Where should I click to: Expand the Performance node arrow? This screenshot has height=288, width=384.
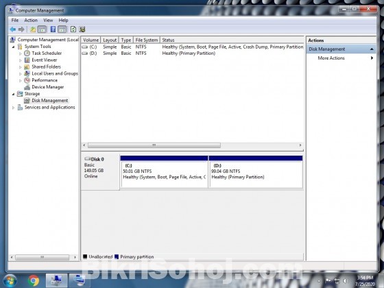pyautogui.click(x=21, y=81)
